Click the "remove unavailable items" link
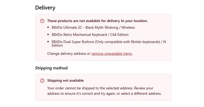The height and width of the screenshot is (107, 204). coord(112,54)
